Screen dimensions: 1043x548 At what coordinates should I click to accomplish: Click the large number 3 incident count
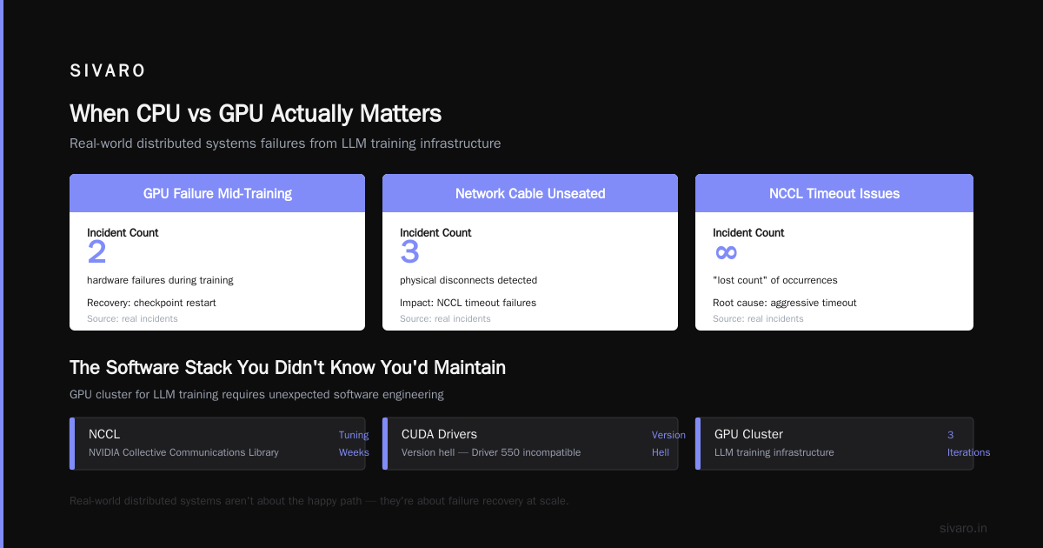pyautogui.click(x=409, y=252)
